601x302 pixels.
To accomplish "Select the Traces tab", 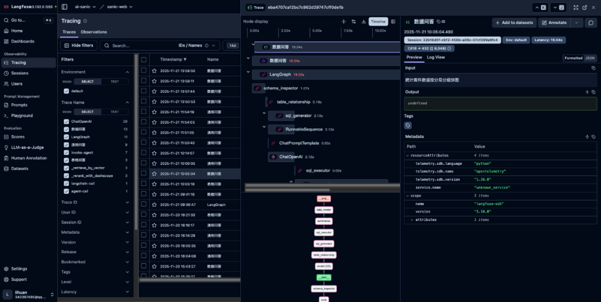I will 69,32.
